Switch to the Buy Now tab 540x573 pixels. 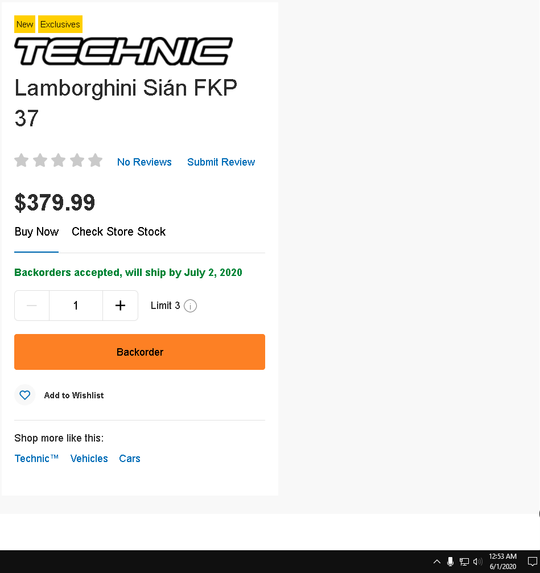click(36, 232)
